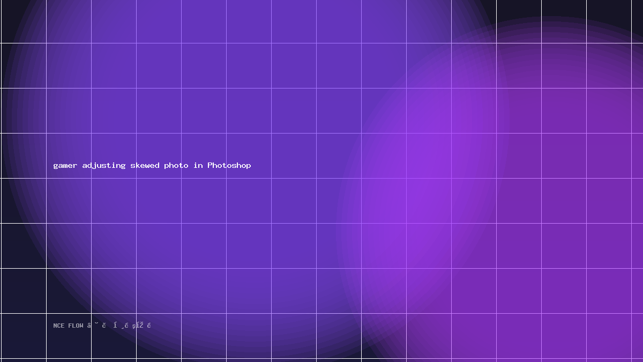The width and height of the screenshot is (643, 362).
Task: Select the "FLOW" label at the bottom
Action: tap(76, 326)
